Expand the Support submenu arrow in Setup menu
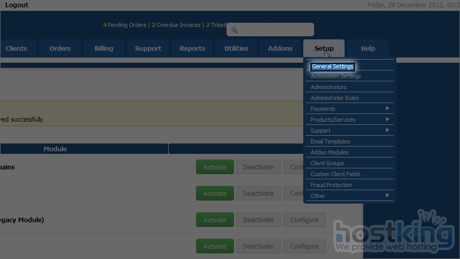This screenshot has width=460, height=259. (388, 131)
